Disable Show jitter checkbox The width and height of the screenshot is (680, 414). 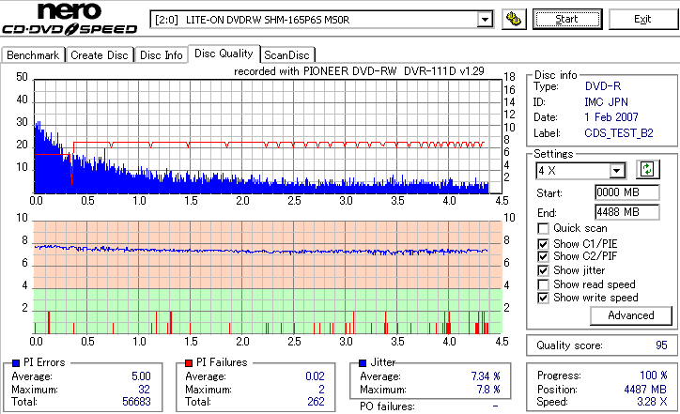pyautogui.click(x=543, y=271)
